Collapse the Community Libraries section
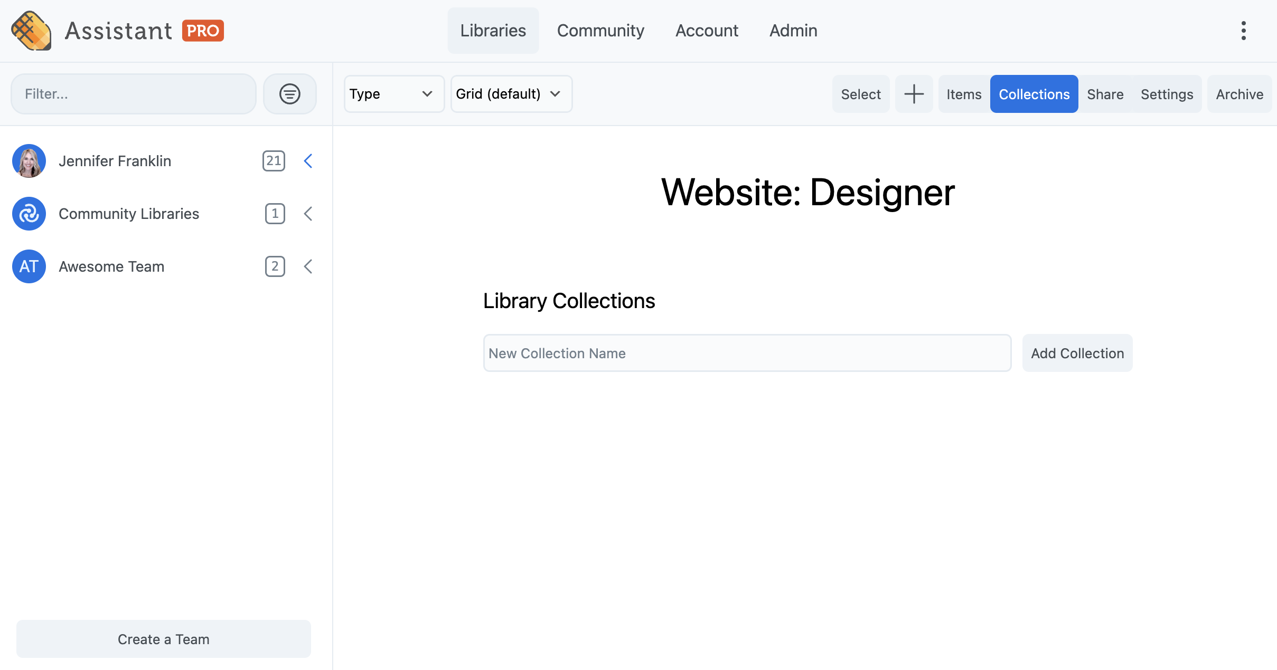Image resolution: width=1277 pixels, height=670 pixels. pos(308,214)
